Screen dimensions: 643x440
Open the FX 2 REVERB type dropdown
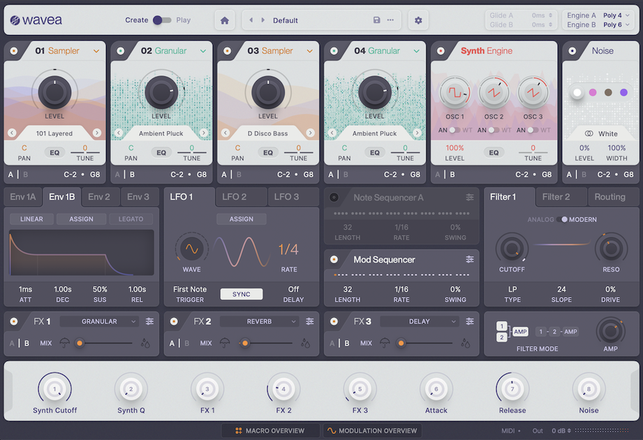[259, 321]
